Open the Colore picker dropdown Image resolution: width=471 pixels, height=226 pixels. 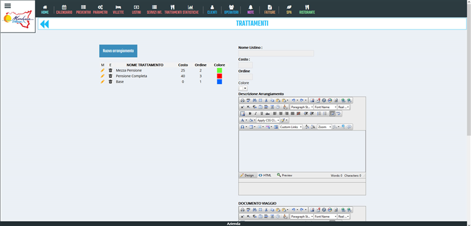click(242, 89)
